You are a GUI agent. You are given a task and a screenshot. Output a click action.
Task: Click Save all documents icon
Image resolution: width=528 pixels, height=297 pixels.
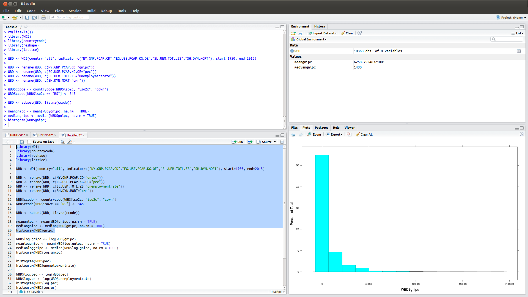click(x=34, y=18)
